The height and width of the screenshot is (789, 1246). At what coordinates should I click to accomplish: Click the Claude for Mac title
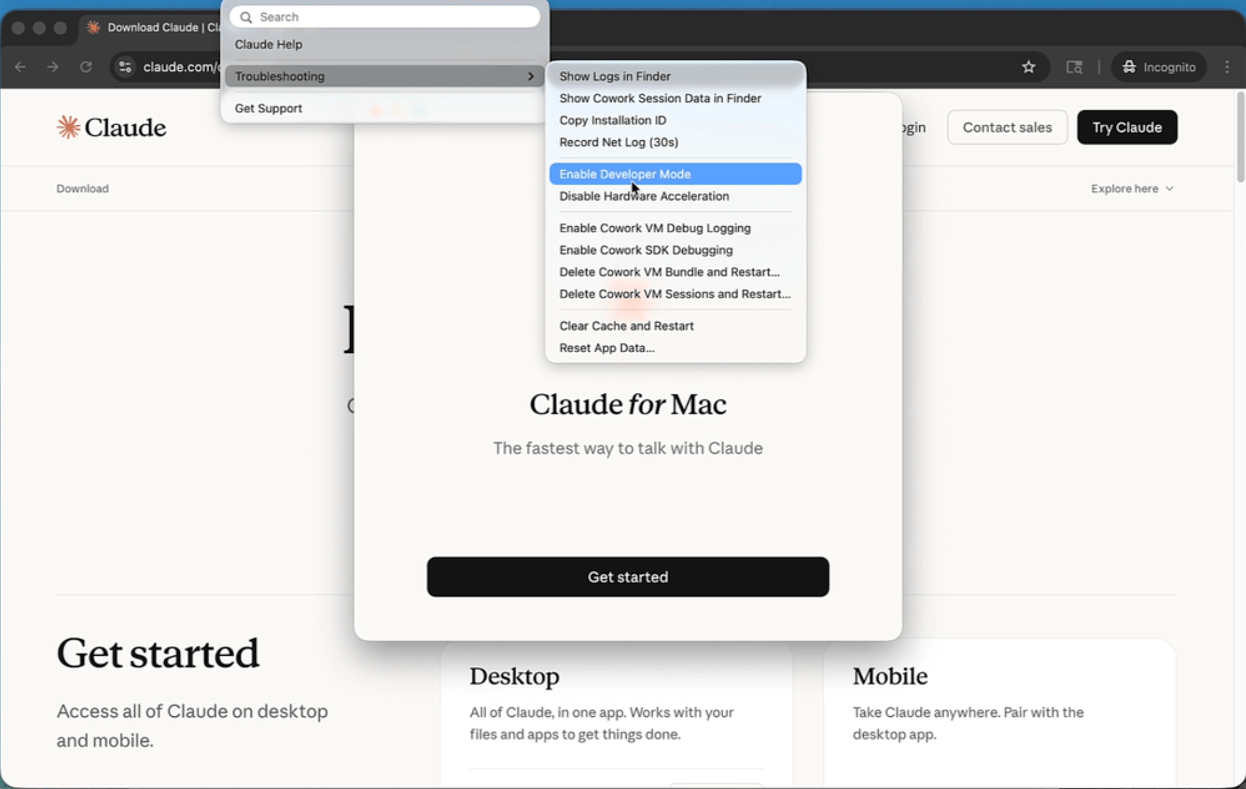pos(628,404)
